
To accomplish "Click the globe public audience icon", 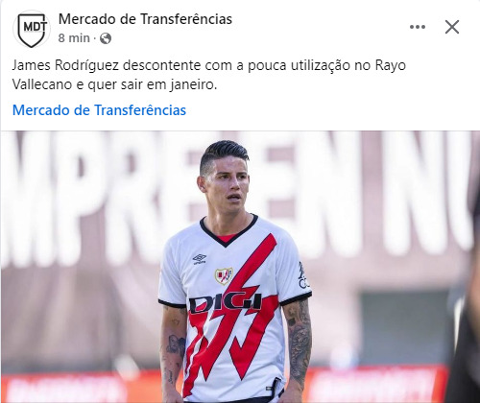I will click(x=106, y=38).
